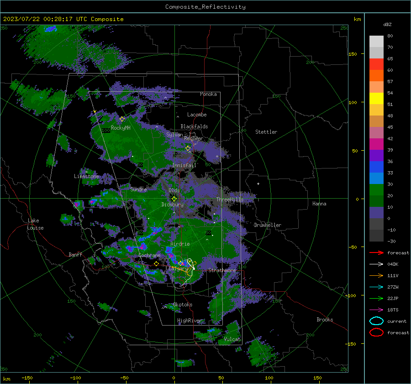Click the bright green 20-30 dBZ swatch
411x384 pixels.
click(x=376, y=190)
